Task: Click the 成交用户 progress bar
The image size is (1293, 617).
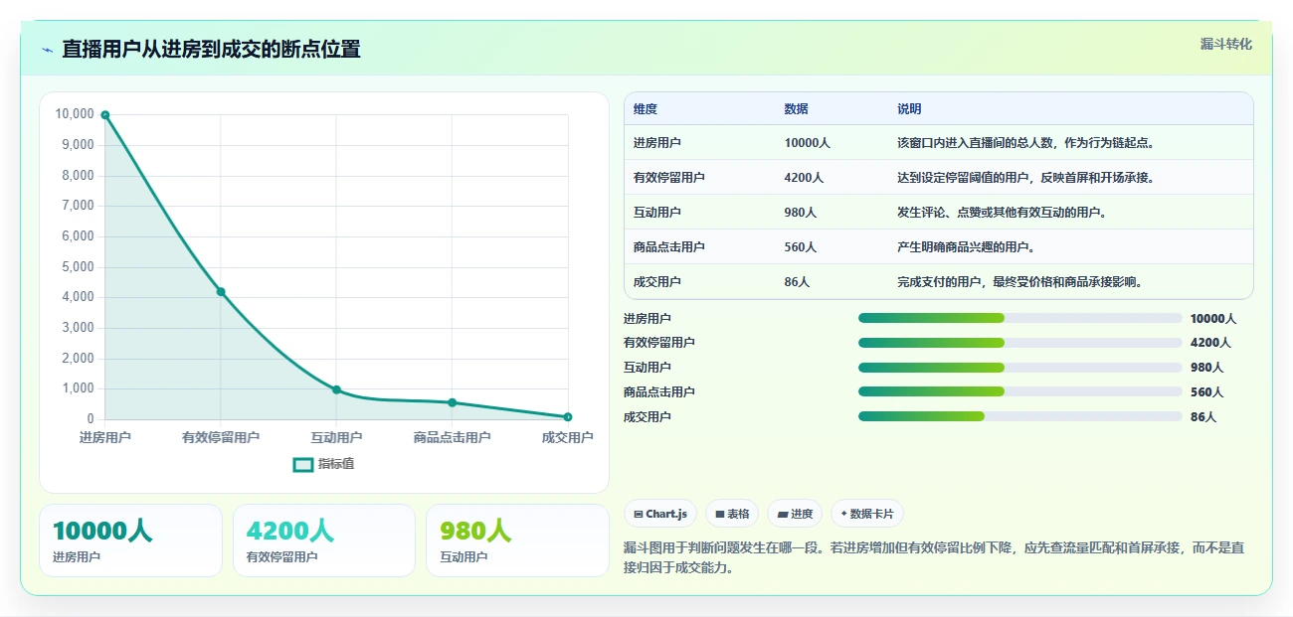Action: pos(1019,416)
